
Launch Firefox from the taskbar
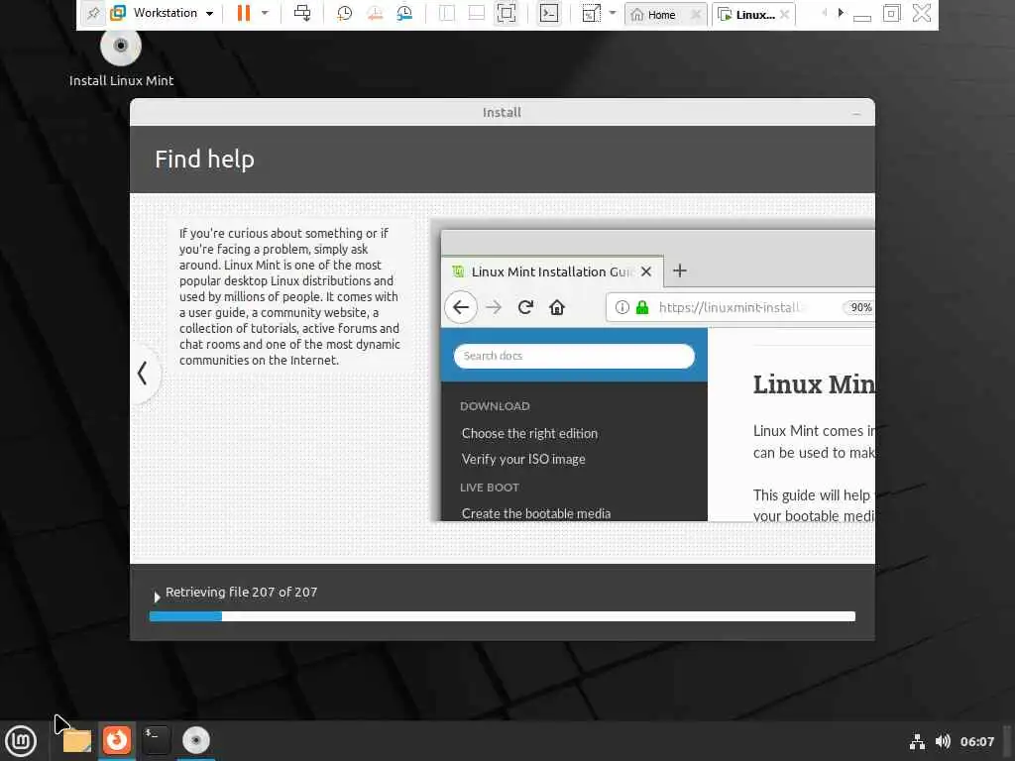(x=117, y=739)
